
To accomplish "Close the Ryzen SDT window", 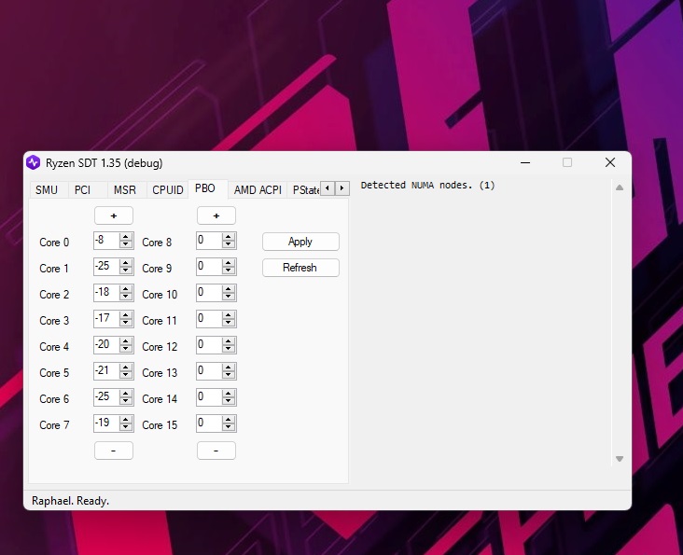I will point(610,162).
